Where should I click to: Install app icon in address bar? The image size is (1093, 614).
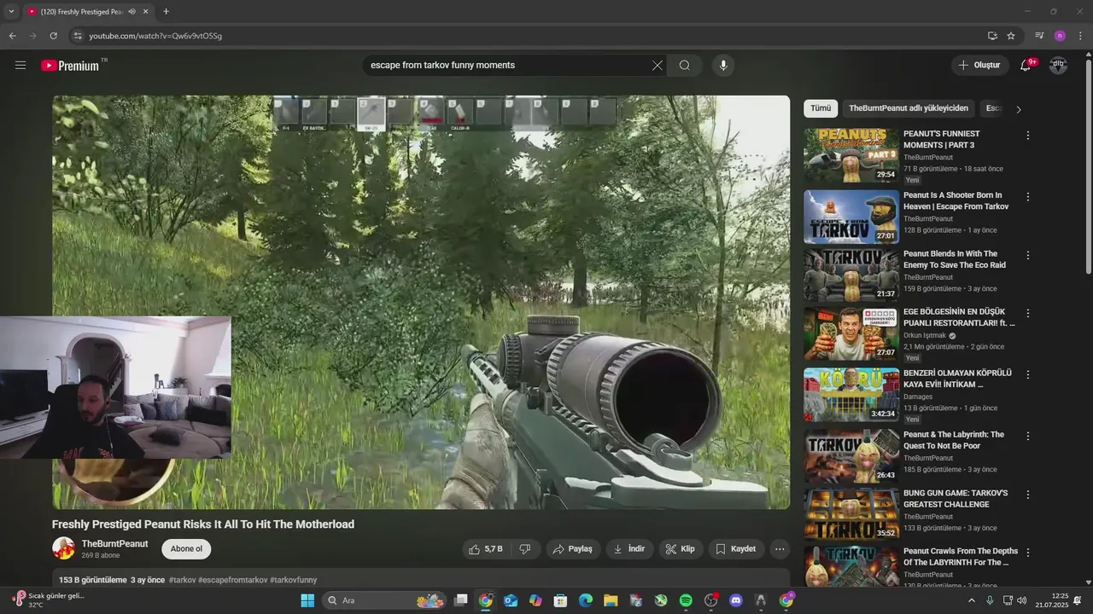click(992, 36)
